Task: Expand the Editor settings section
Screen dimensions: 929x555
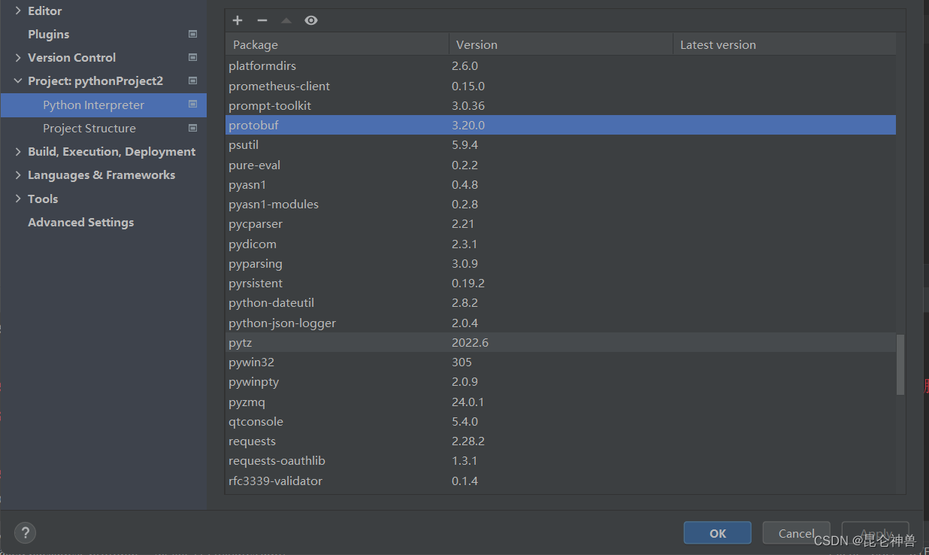Action: [x=19, y=11]
